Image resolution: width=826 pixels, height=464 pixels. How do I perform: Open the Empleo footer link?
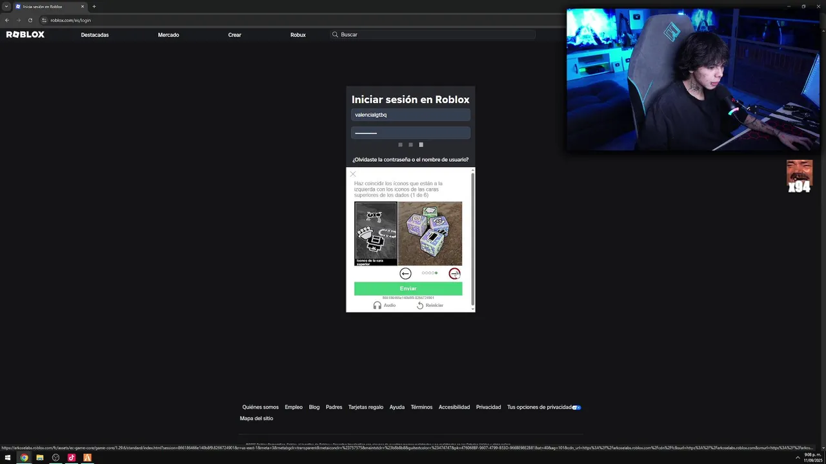[x=294, y=407]
